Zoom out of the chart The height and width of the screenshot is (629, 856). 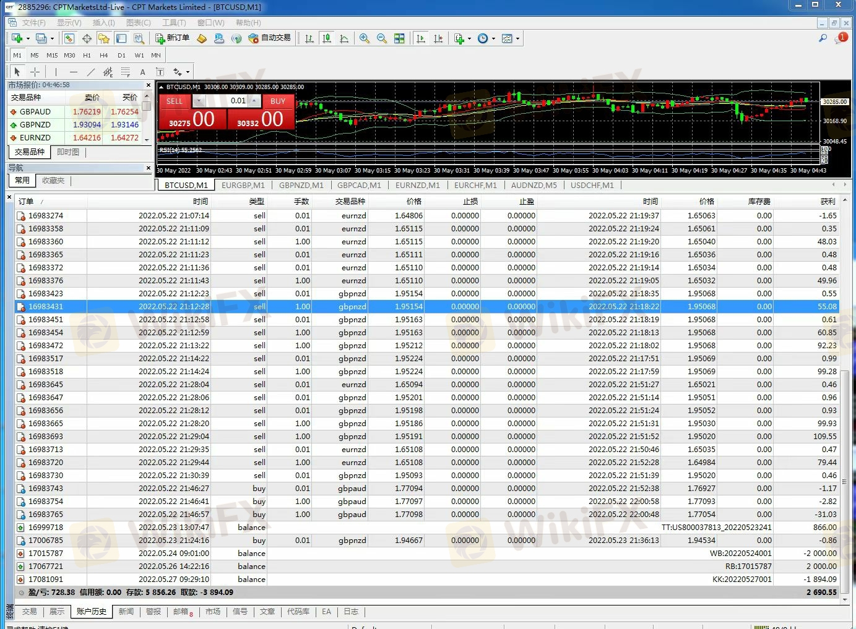(x=382, y=38)
